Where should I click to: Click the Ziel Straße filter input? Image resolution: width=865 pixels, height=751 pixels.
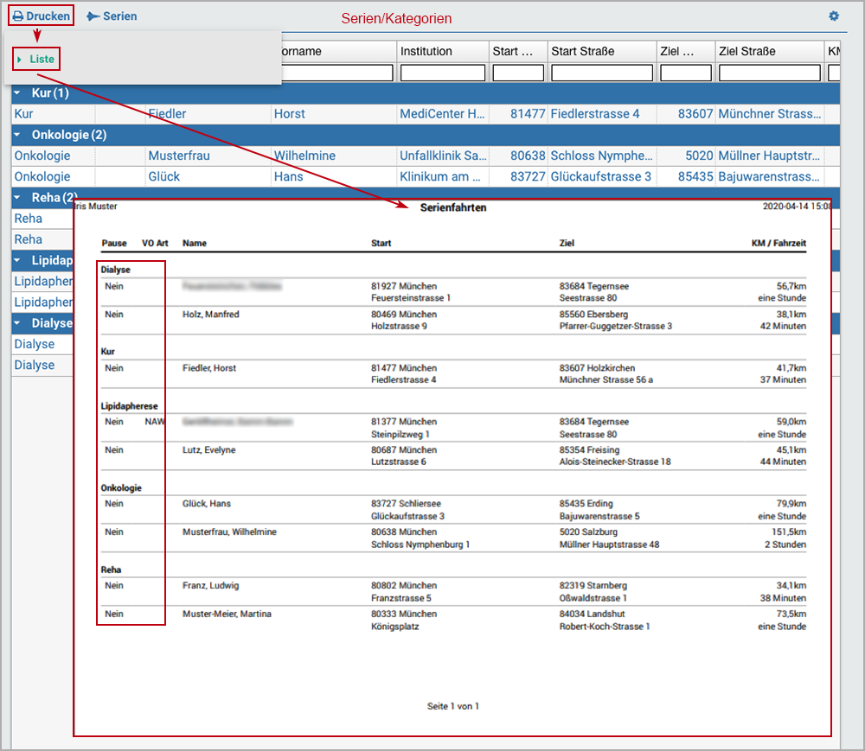pyautogui.click(x=769, y=73)
